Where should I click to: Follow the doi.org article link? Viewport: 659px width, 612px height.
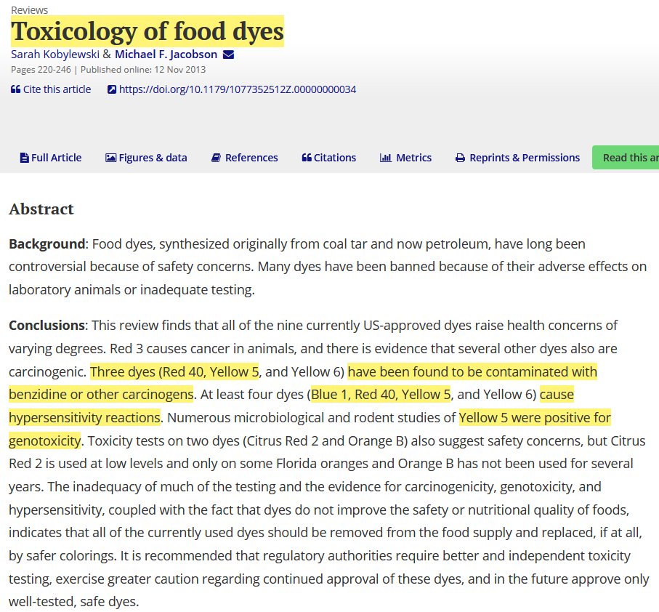tap(238, 89)
